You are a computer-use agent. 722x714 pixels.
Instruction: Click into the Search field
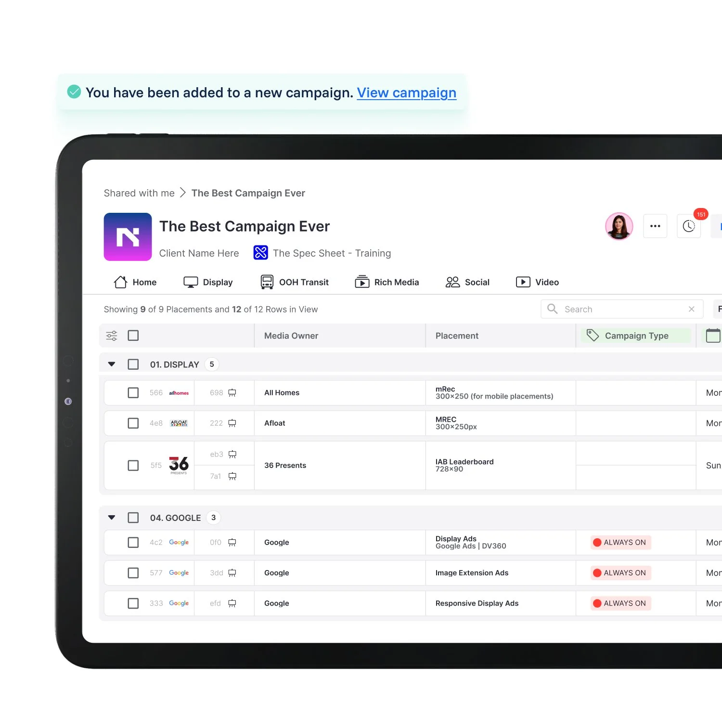coord(622,309)
